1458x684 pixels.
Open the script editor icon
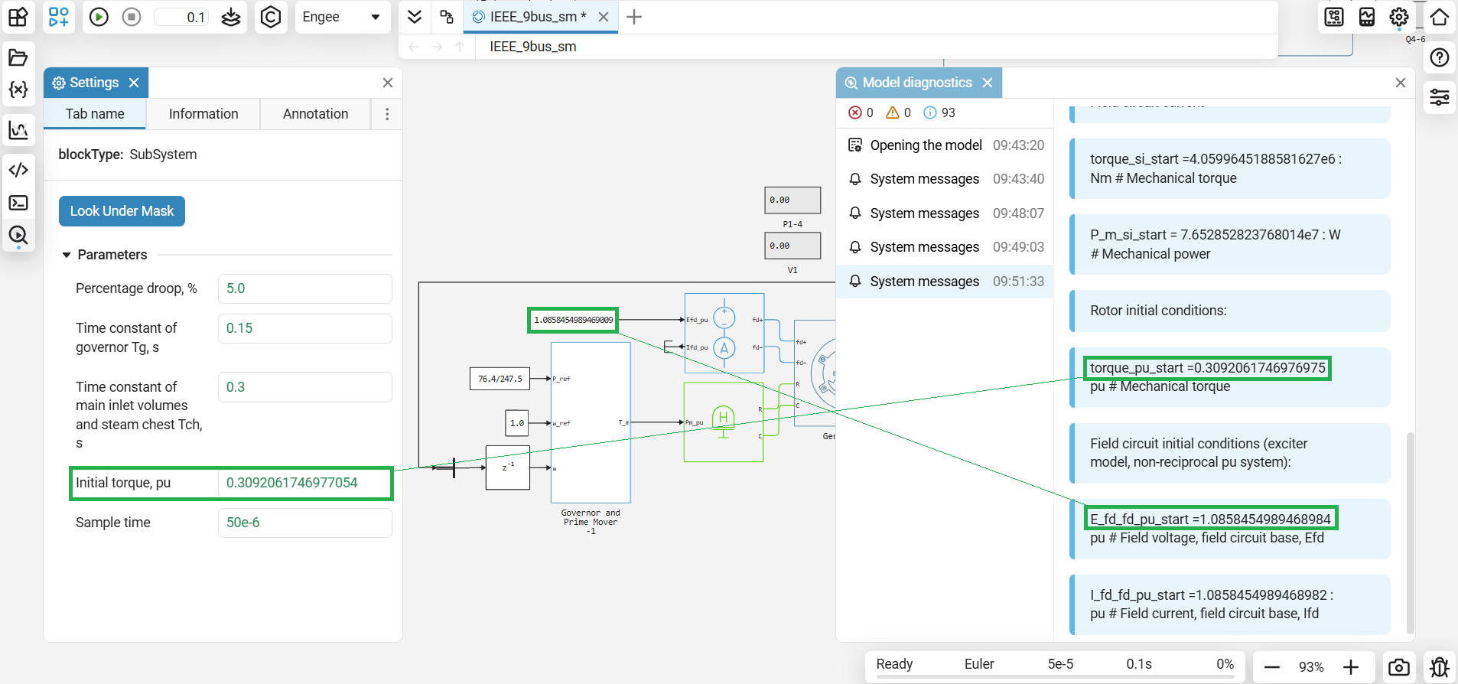tap(18, 170)
